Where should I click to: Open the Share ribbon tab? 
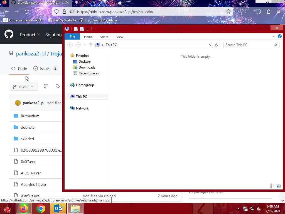[104, 37]
